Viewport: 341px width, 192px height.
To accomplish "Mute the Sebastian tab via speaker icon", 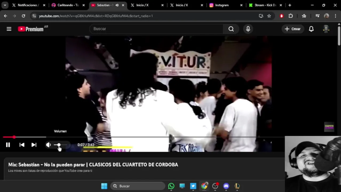I will [117, 5].
